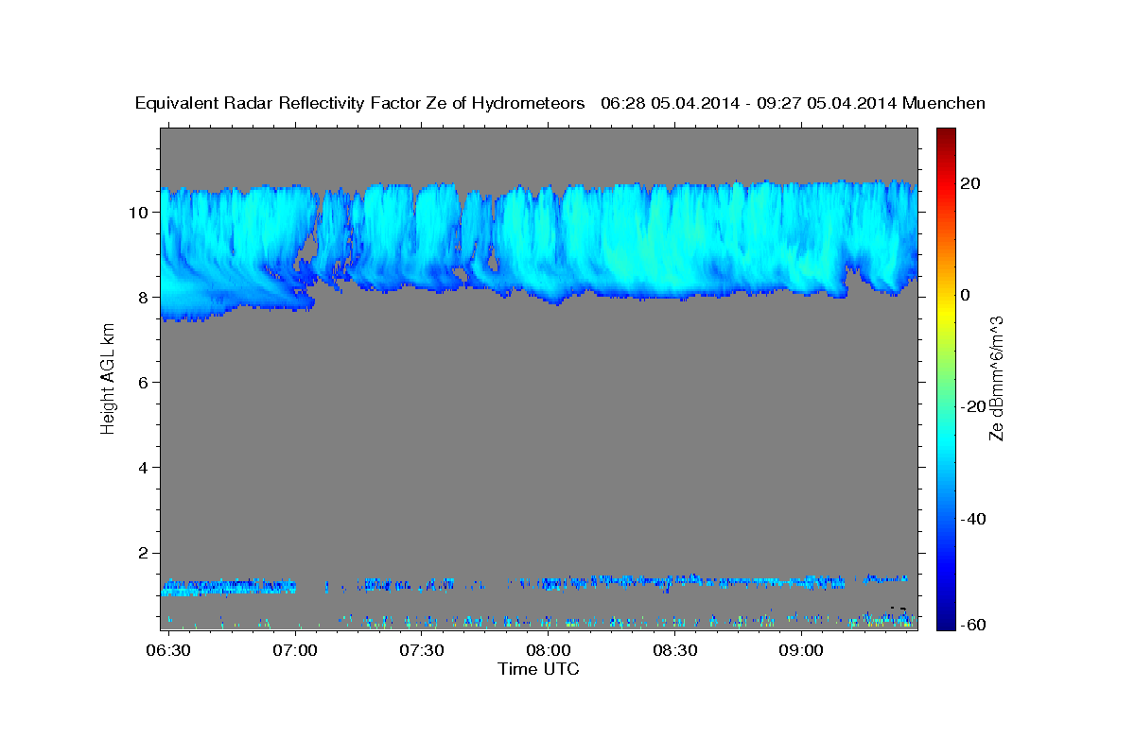Click the '07:00' time tick label
The width and height of the screenshot is (1135, 756).
pyautogui.click(x=294, y=650)
